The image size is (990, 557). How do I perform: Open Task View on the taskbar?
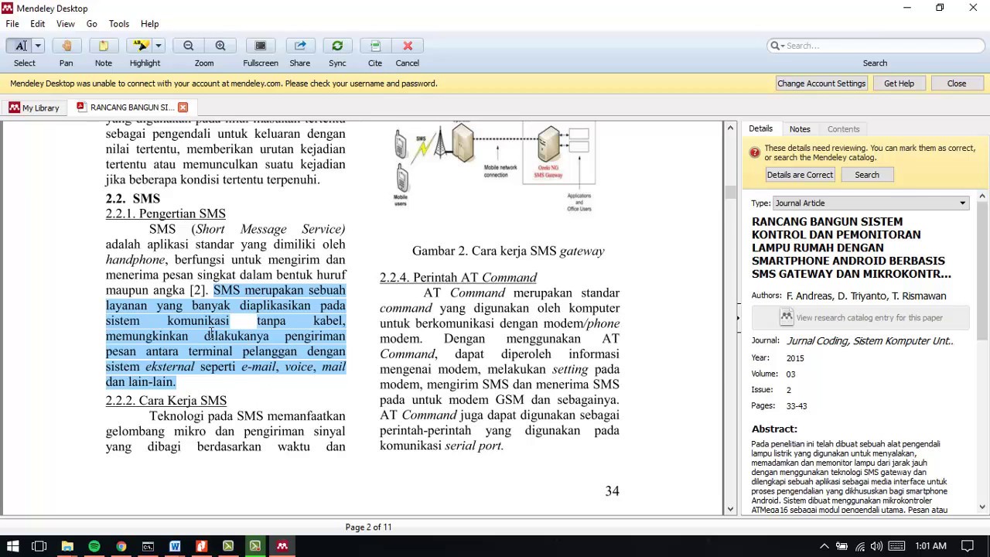click(39, 546)
